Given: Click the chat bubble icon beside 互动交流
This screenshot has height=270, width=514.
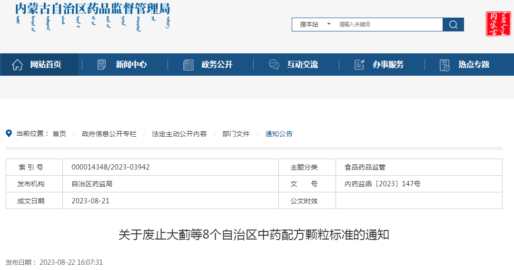Looking at the screenshot, I should [274, 65].
